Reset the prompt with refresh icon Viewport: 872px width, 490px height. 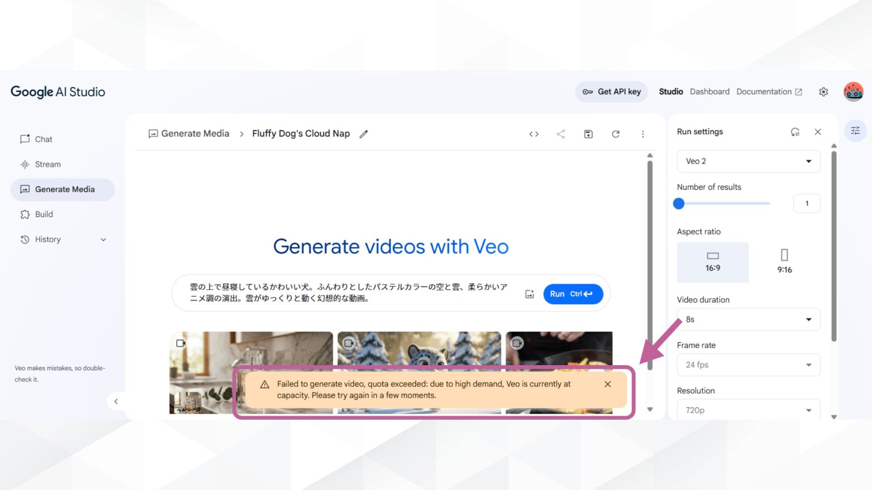(x=616, y=134)
